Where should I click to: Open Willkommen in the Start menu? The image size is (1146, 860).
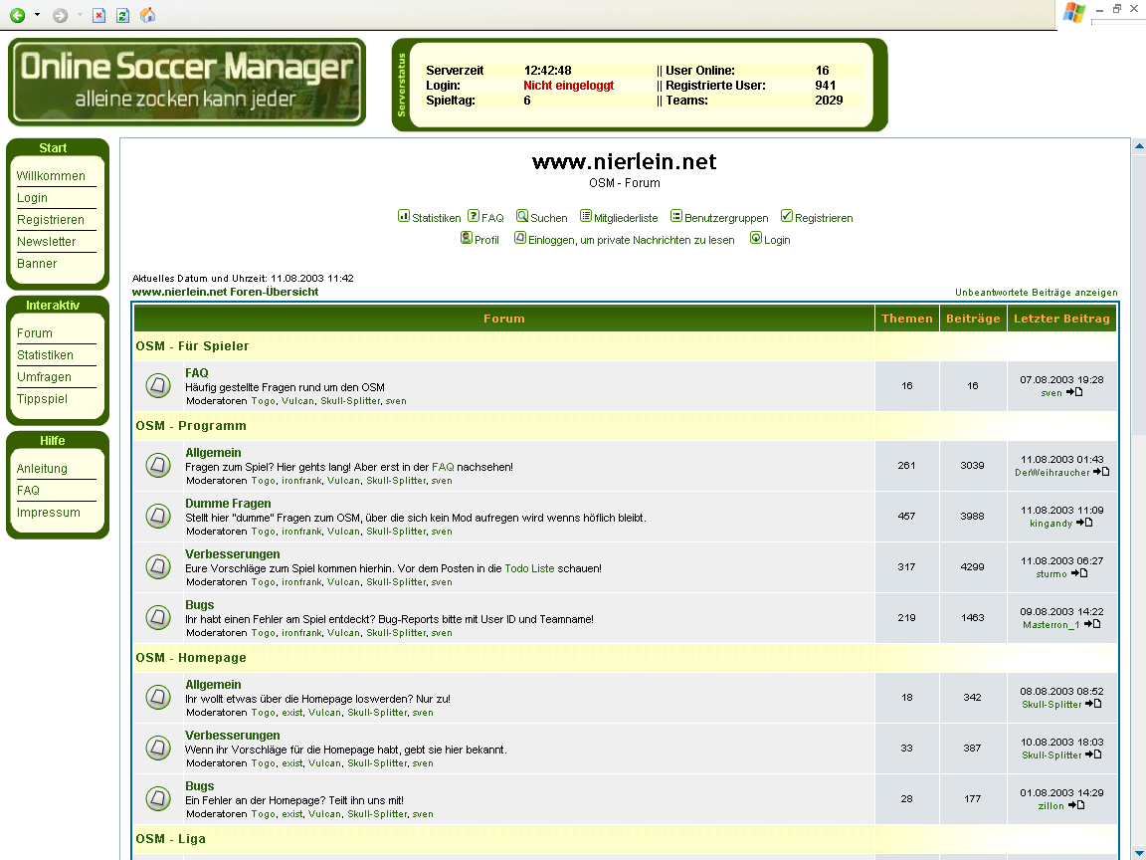(x=51, y=176)
